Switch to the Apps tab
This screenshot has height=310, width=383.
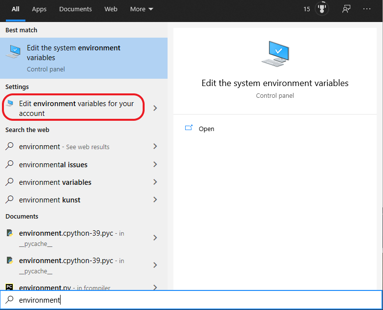39,9
